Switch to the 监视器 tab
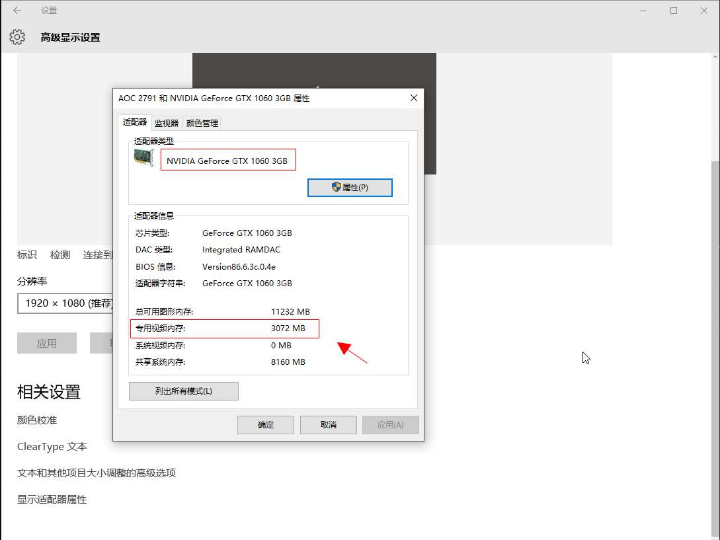Screen dimensions: 720x540 click(167, 123)
